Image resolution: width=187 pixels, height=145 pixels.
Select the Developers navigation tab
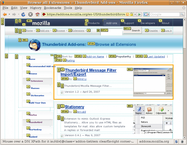pyautogui.click(x=148, y=23)
